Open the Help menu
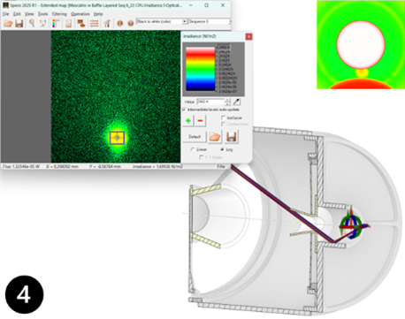 [x=98, y=14]
